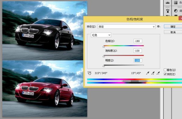The width and height of the screenshot is (182, 119).
Task: Click the 色相 hue value field
Action: pos(138,41)
